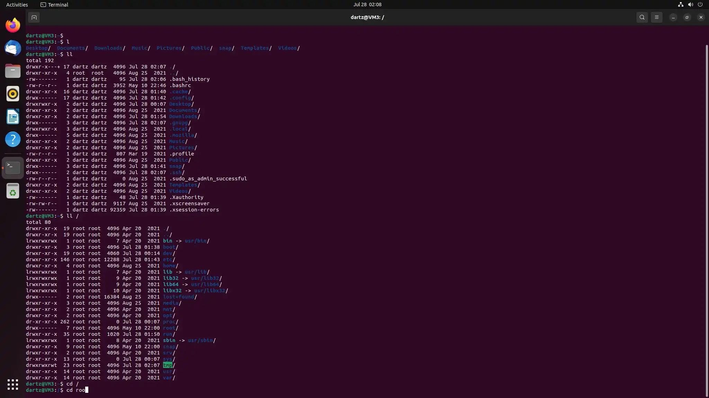Open the Files manager in dock
709x398 pixels.
[x=13, y=71]
